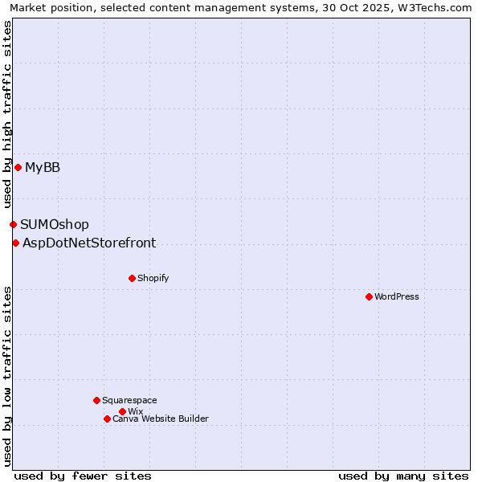Select the AspDotNetStorefront red data point
The width and height of the screenshot is (482, 482).
coord(15,243)
